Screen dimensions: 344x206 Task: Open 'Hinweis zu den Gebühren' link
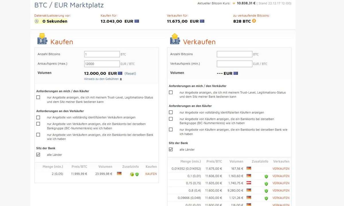tap(101, 79)
